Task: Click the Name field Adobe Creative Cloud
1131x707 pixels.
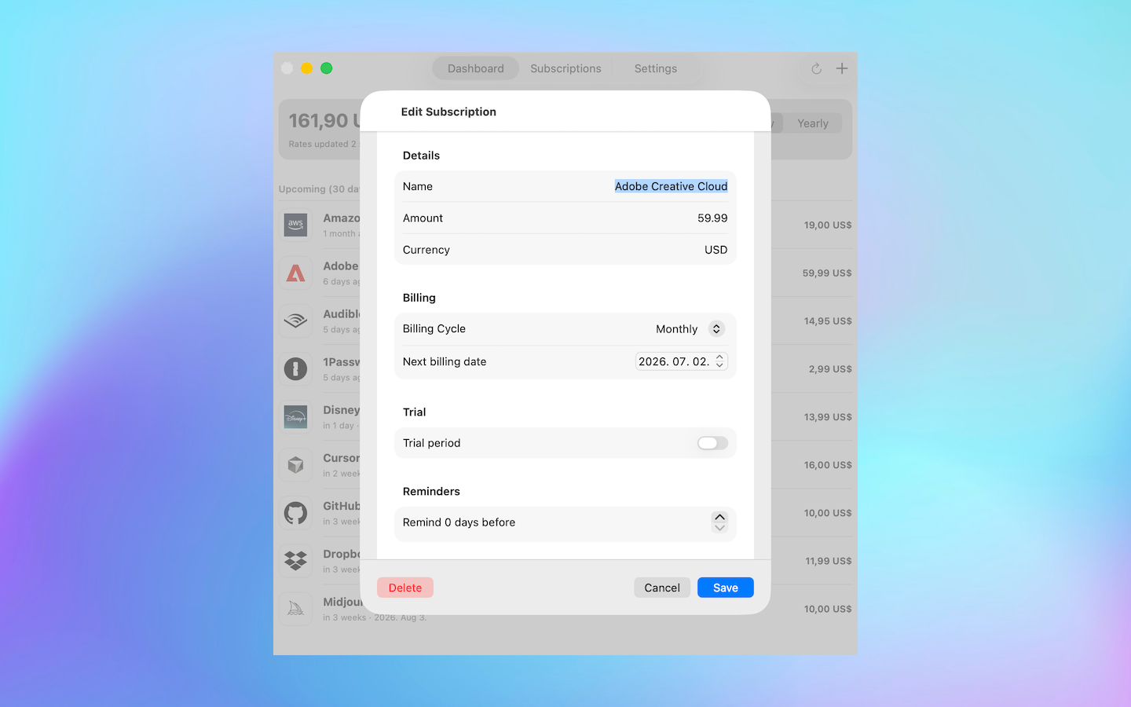Action: (x=671, y=186)
